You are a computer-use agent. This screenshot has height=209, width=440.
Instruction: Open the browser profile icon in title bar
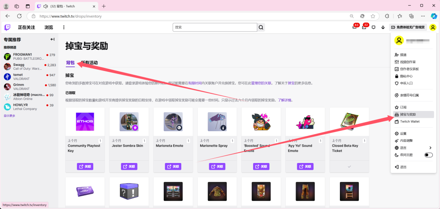click(6, 6)
